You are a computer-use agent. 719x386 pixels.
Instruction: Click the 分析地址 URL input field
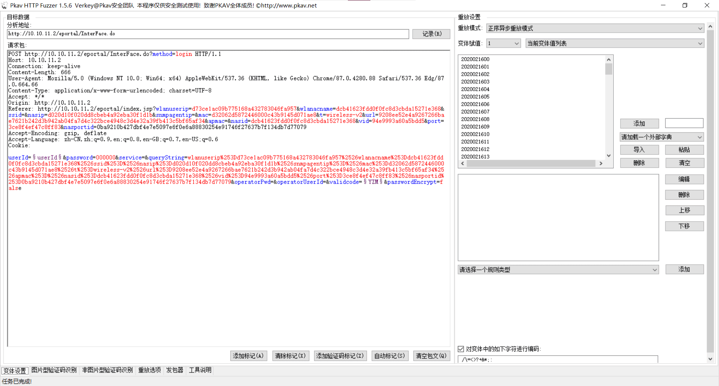[x=208, y=34]
